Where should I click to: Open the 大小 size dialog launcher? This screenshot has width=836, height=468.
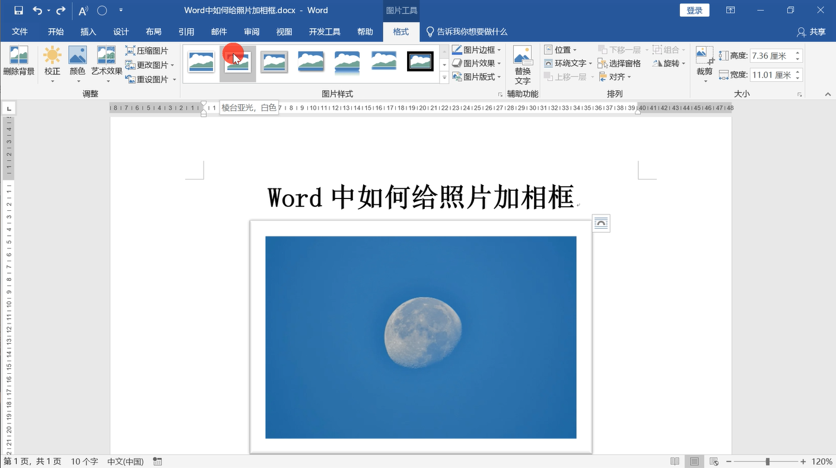coord(800,95)
